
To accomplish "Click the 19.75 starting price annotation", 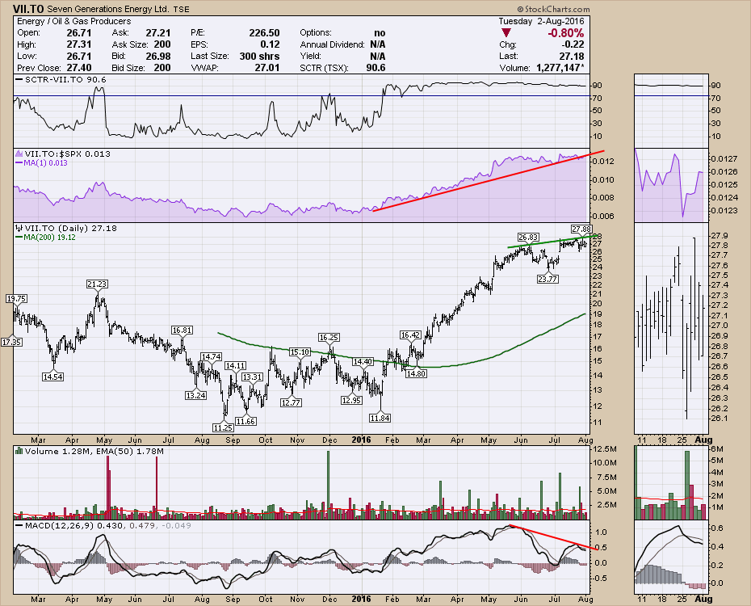I will 16,298.
